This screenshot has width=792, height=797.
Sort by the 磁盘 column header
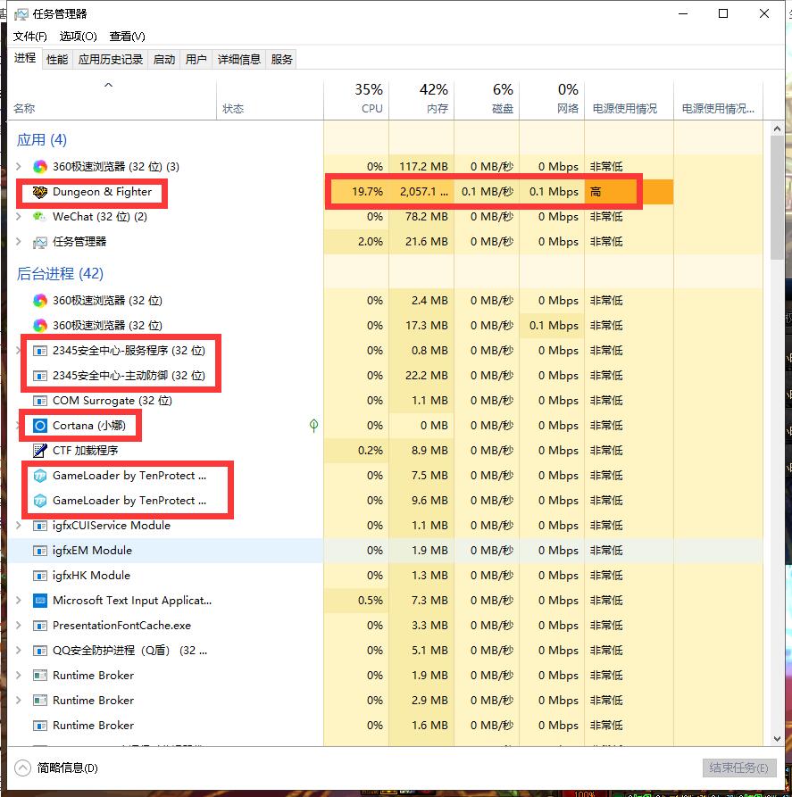(487, 100)
